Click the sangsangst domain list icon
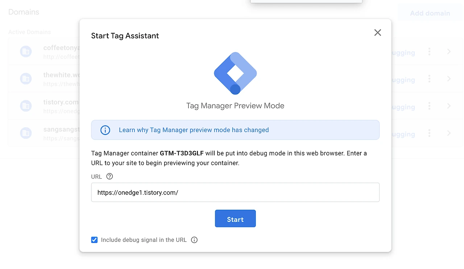Screen dimensions: 464x269 click(x=26, y=133)
